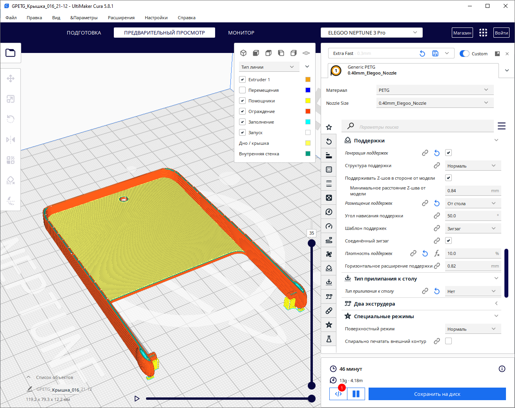515x408 pixels.
Task: Select the 3D perspective view cube icon
Action: pos(243,53)
